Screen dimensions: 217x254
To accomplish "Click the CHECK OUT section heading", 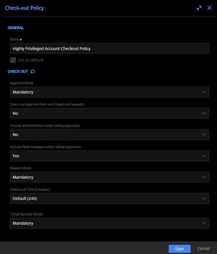I will (x=18, y=72).
